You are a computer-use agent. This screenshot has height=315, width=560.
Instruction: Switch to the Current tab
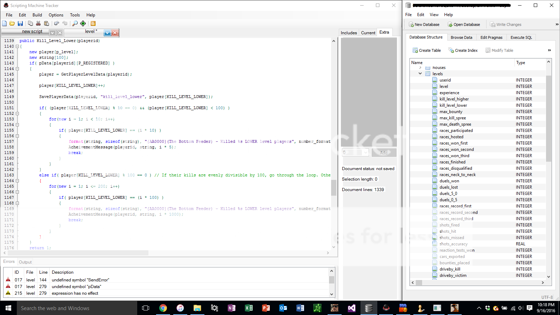click(x=368, y=33)
